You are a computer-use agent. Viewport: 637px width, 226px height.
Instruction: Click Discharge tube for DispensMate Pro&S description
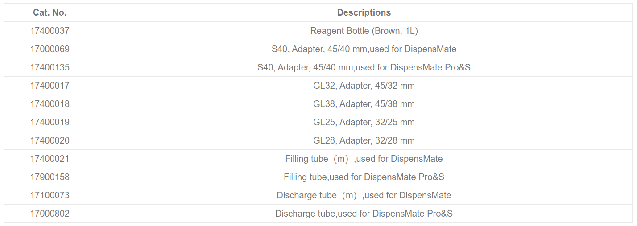coord(364,214)
